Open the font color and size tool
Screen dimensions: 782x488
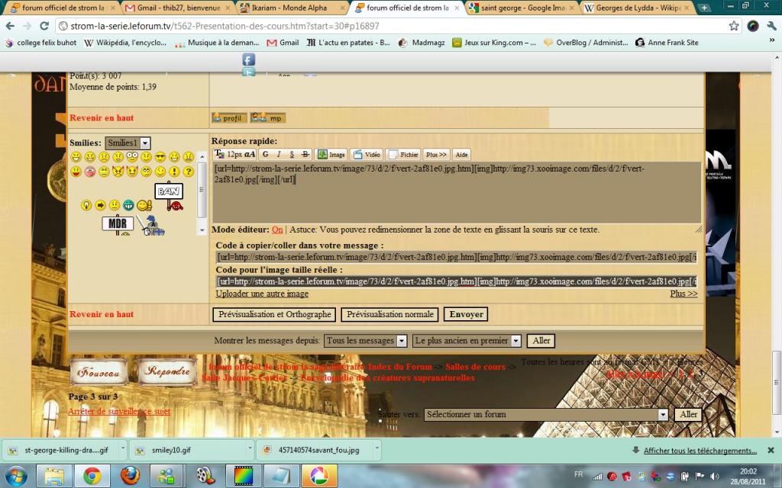click(234, 154)
